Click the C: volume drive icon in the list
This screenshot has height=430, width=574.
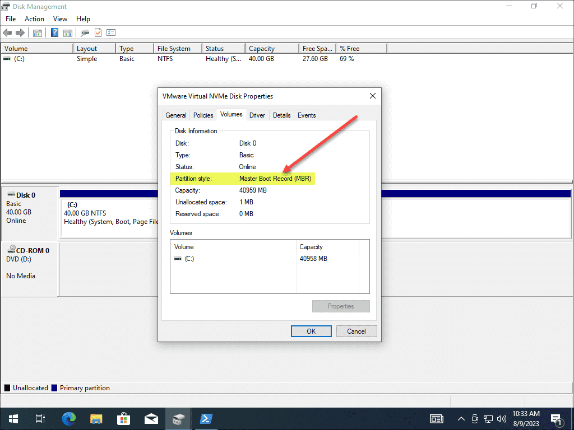pyautogui.click(x=7, y=58)
